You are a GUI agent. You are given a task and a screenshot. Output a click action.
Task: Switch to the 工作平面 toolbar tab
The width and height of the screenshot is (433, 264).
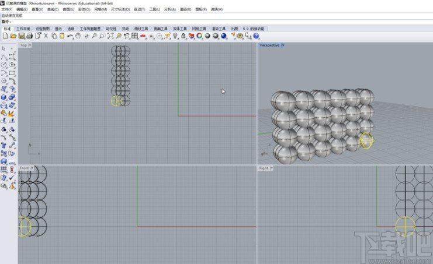tap(23, 28)
